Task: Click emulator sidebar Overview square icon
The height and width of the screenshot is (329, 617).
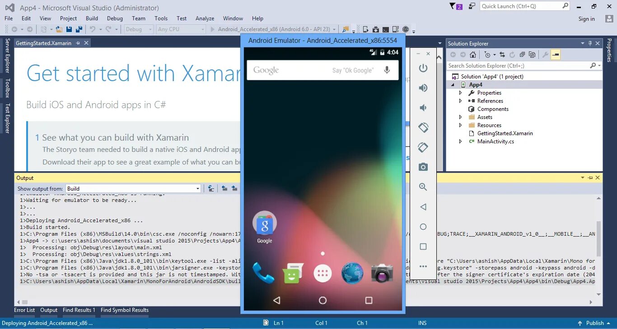Action: point(423,247)
